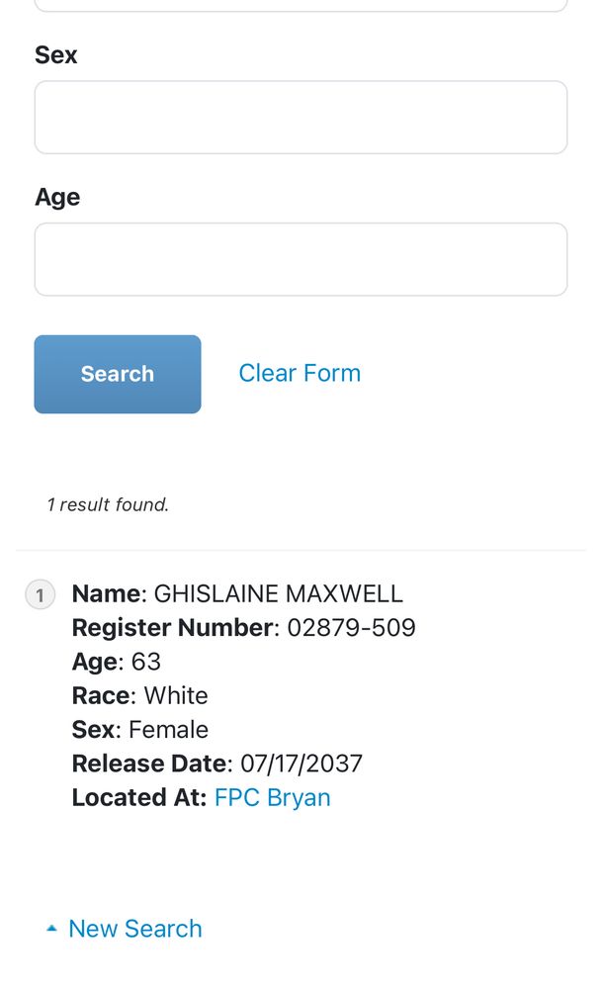Click the result's Sex value Female

pyautogui.click(x=168, y=730)
